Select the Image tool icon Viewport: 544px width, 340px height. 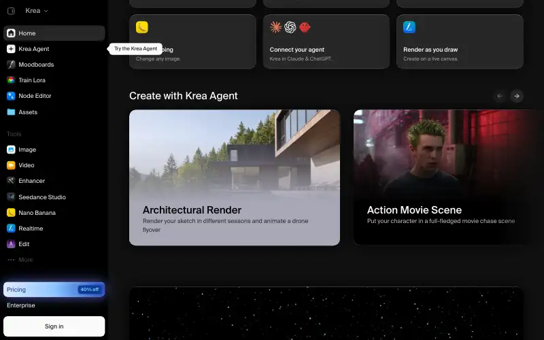pyautogui.click(x=11, y=150)
